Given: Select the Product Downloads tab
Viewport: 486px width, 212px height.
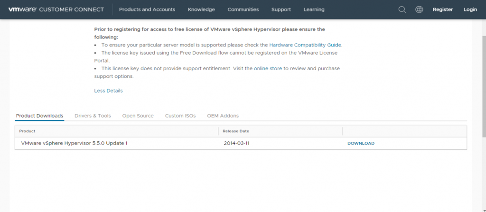Looking at the screenshot, I should [x=39, y=116].
